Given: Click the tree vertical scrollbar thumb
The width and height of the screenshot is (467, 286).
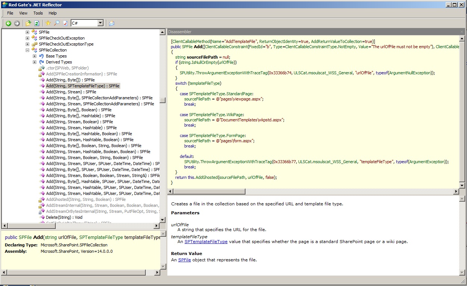Looking at the screenshot, I should (x=163, y=100).
